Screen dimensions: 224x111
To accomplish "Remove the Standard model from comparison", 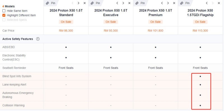I will click(x=85, y=3).
